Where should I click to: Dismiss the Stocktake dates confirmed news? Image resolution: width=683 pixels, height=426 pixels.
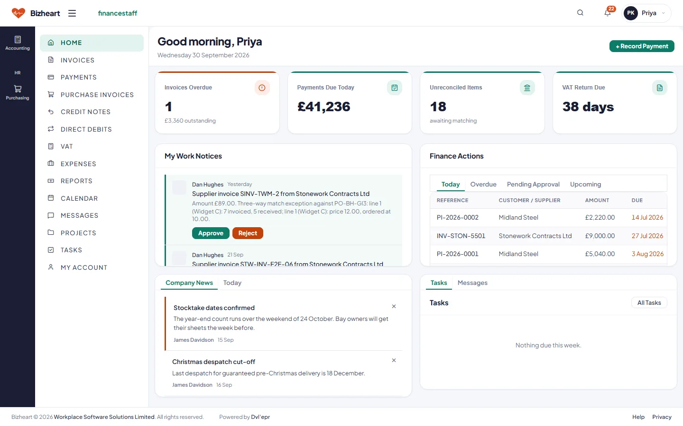pos(394,306)
